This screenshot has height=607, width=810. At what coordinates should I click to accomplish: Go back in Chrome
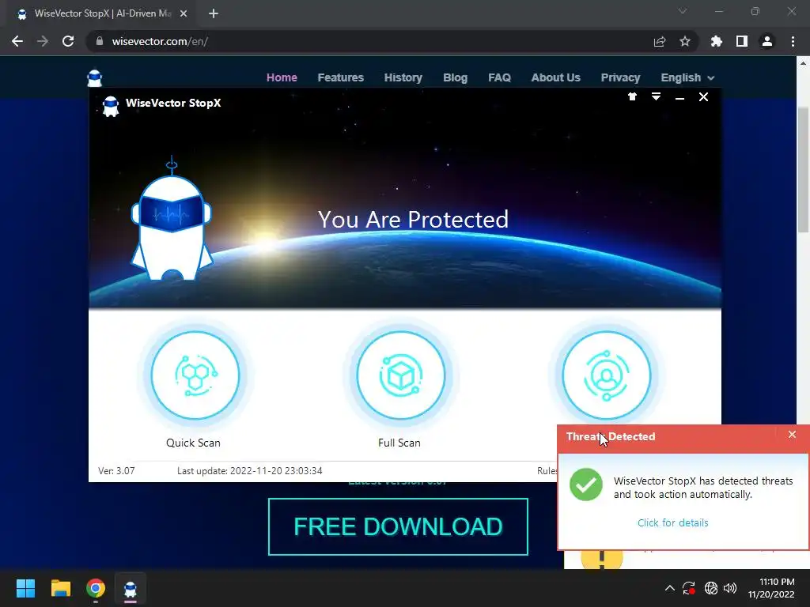[x=17, y=41]
